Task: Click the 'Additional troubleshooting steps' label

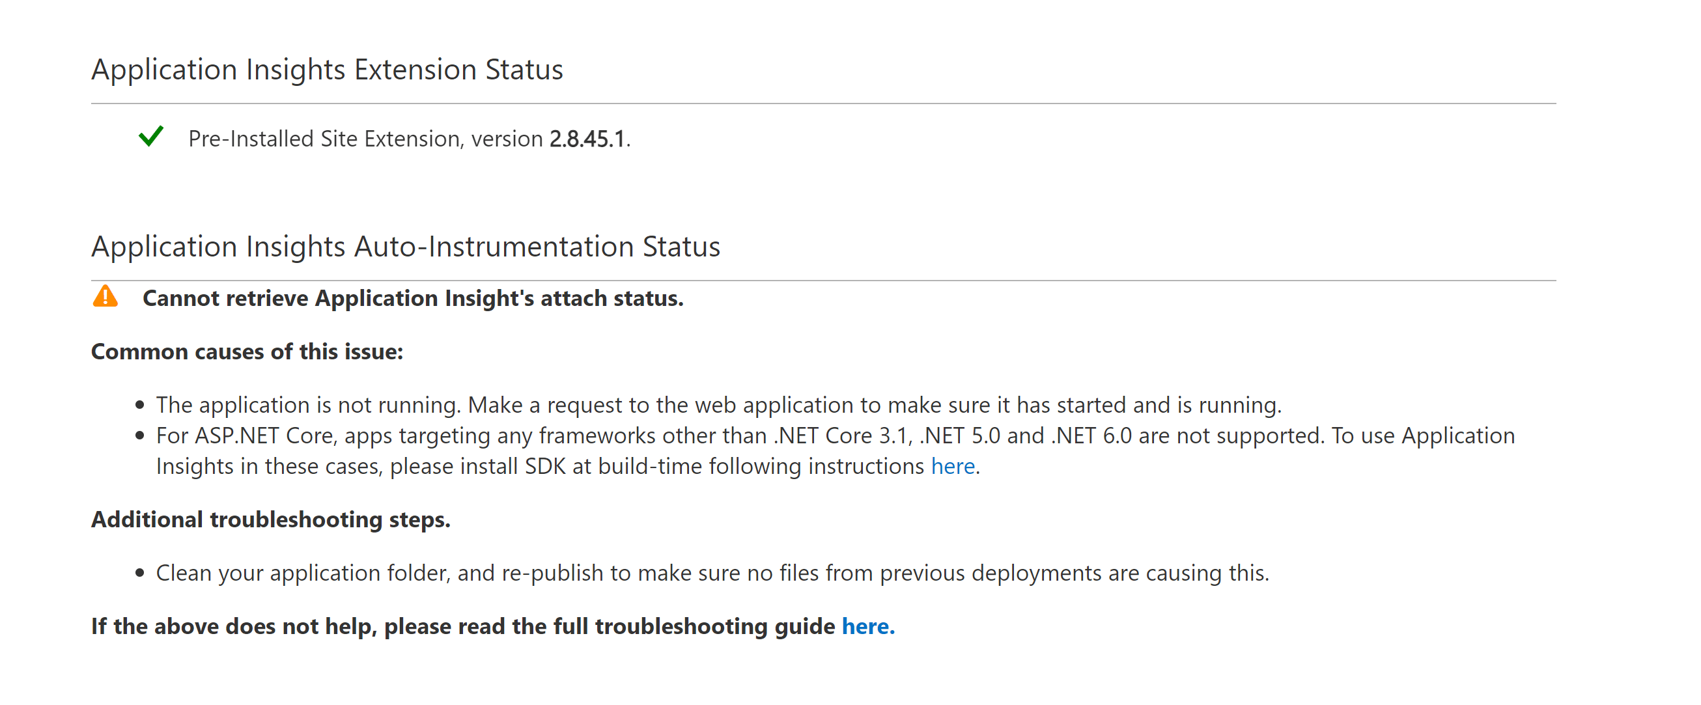Action: tap(271, 519)
